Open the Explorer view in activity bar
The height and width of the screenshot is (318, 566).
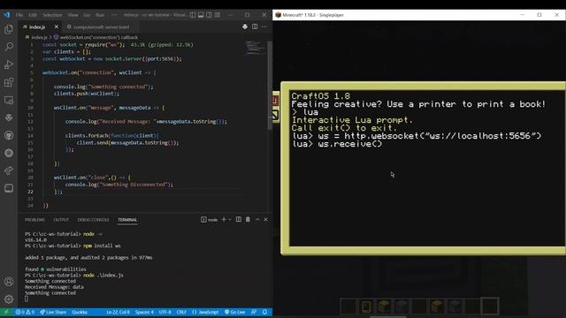(x=9, y=29)
